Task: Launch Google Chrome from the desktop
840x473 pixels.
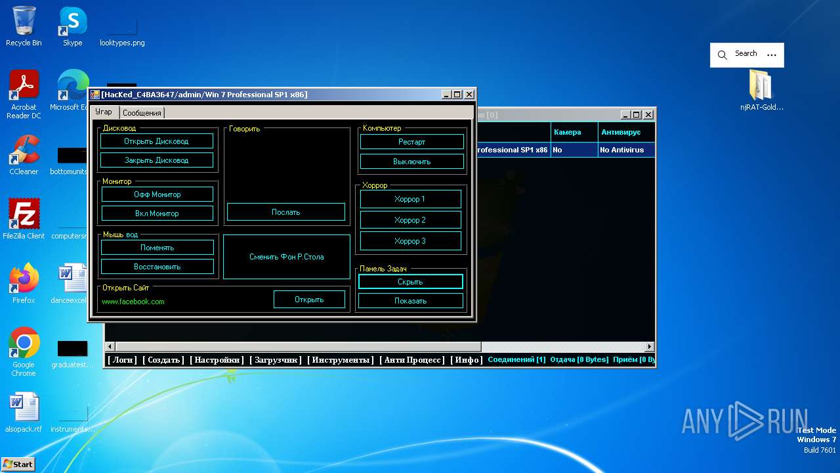Action: 24,352
